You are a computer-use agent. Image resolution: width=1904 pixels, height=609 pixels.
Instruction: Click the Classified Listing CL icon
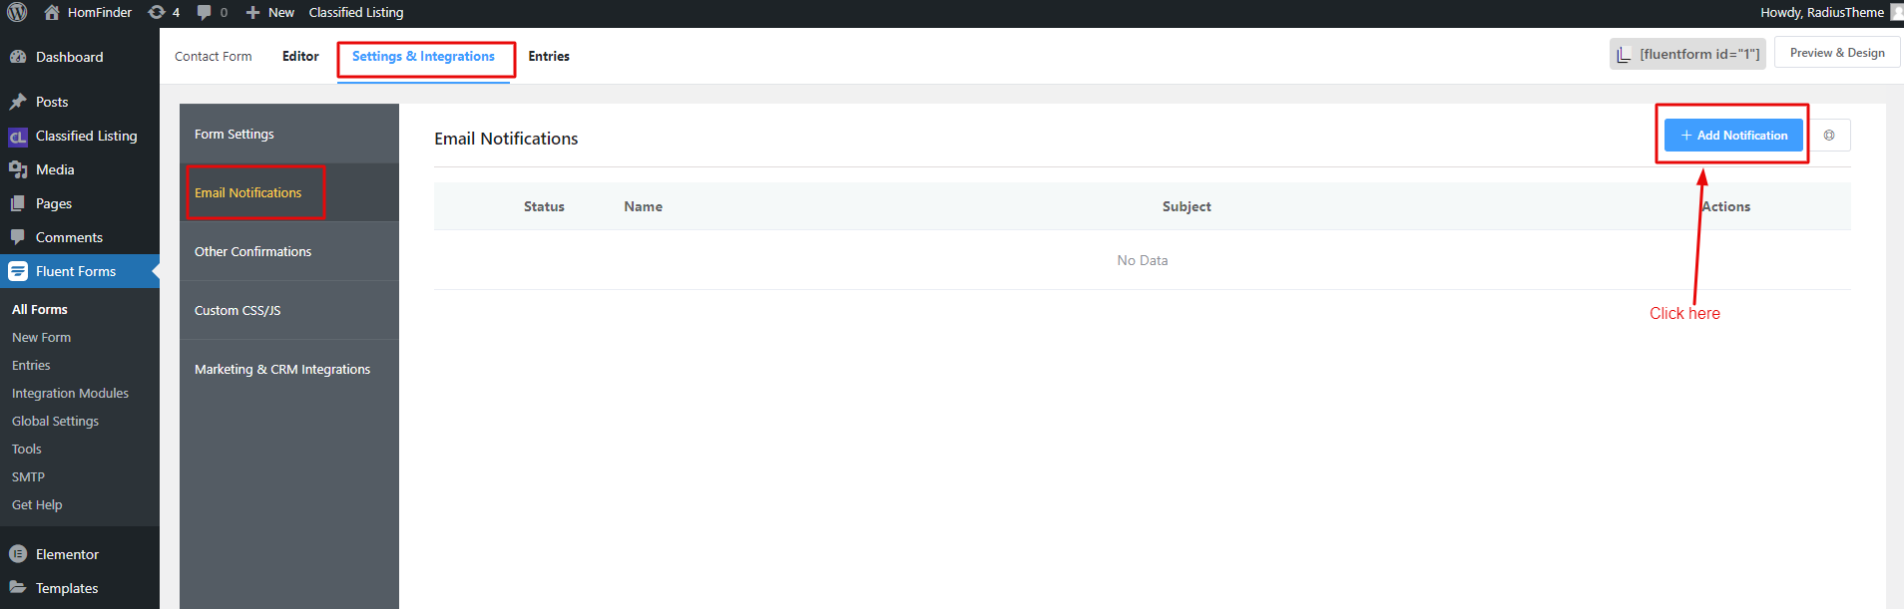click(x=18, y=137)
